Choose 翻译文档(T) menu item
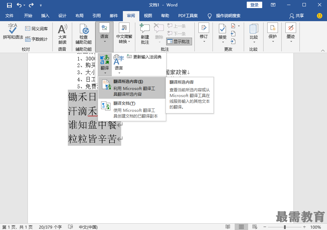This screenshot has height=230, width=327. coord(132,110)
